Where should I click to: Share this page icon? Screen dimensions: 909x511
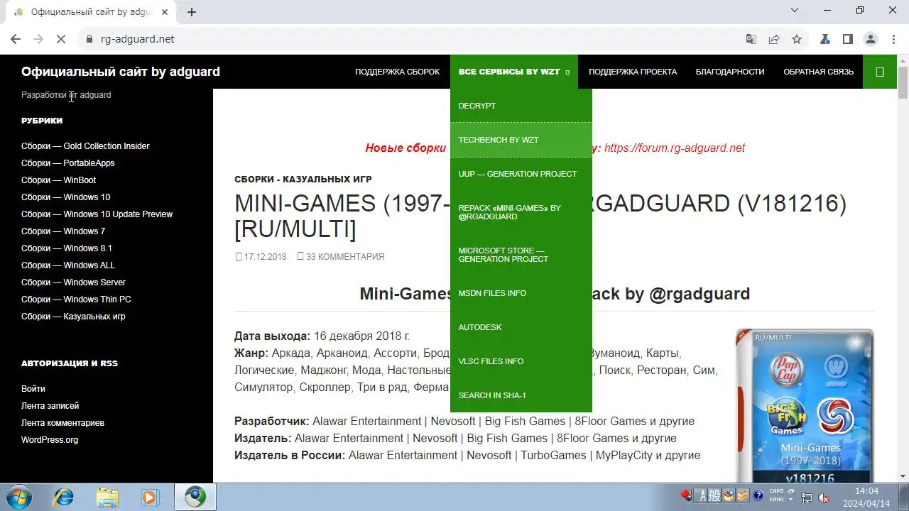coord(774,39)
